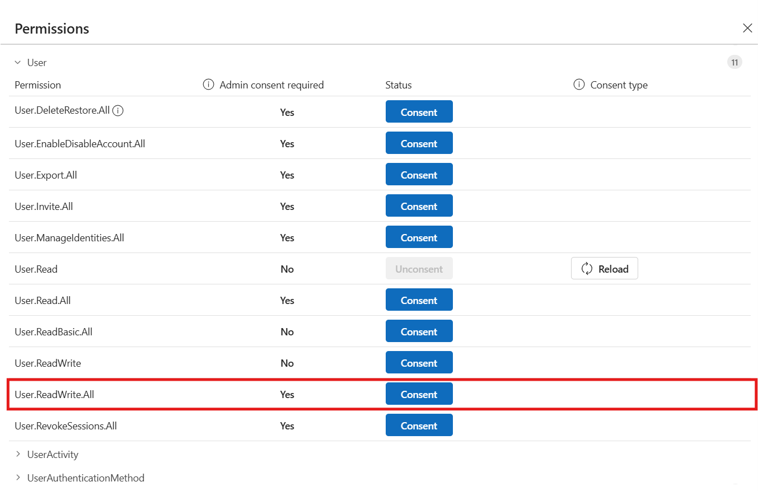
Task: Expand the UserAuthenticationMethod permissions group
Action: (86, 478)
